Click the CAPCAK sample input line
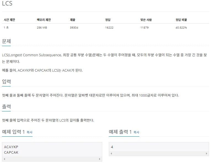 [11, 152]
